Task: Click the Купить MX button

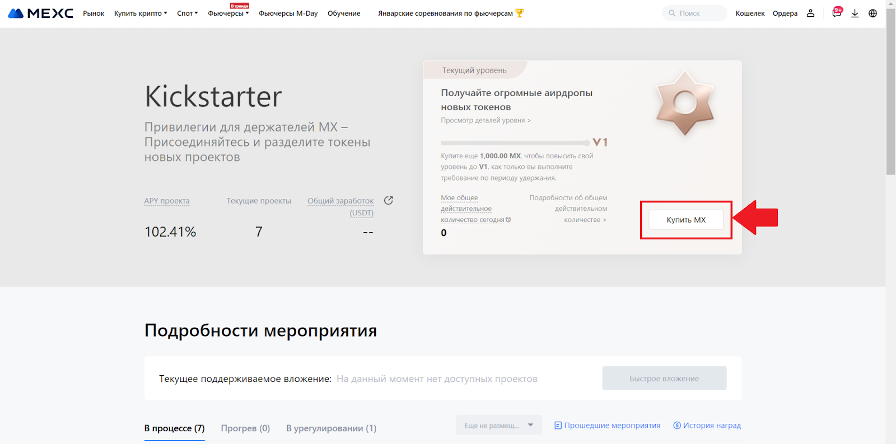Action: (x=686, y=220)
